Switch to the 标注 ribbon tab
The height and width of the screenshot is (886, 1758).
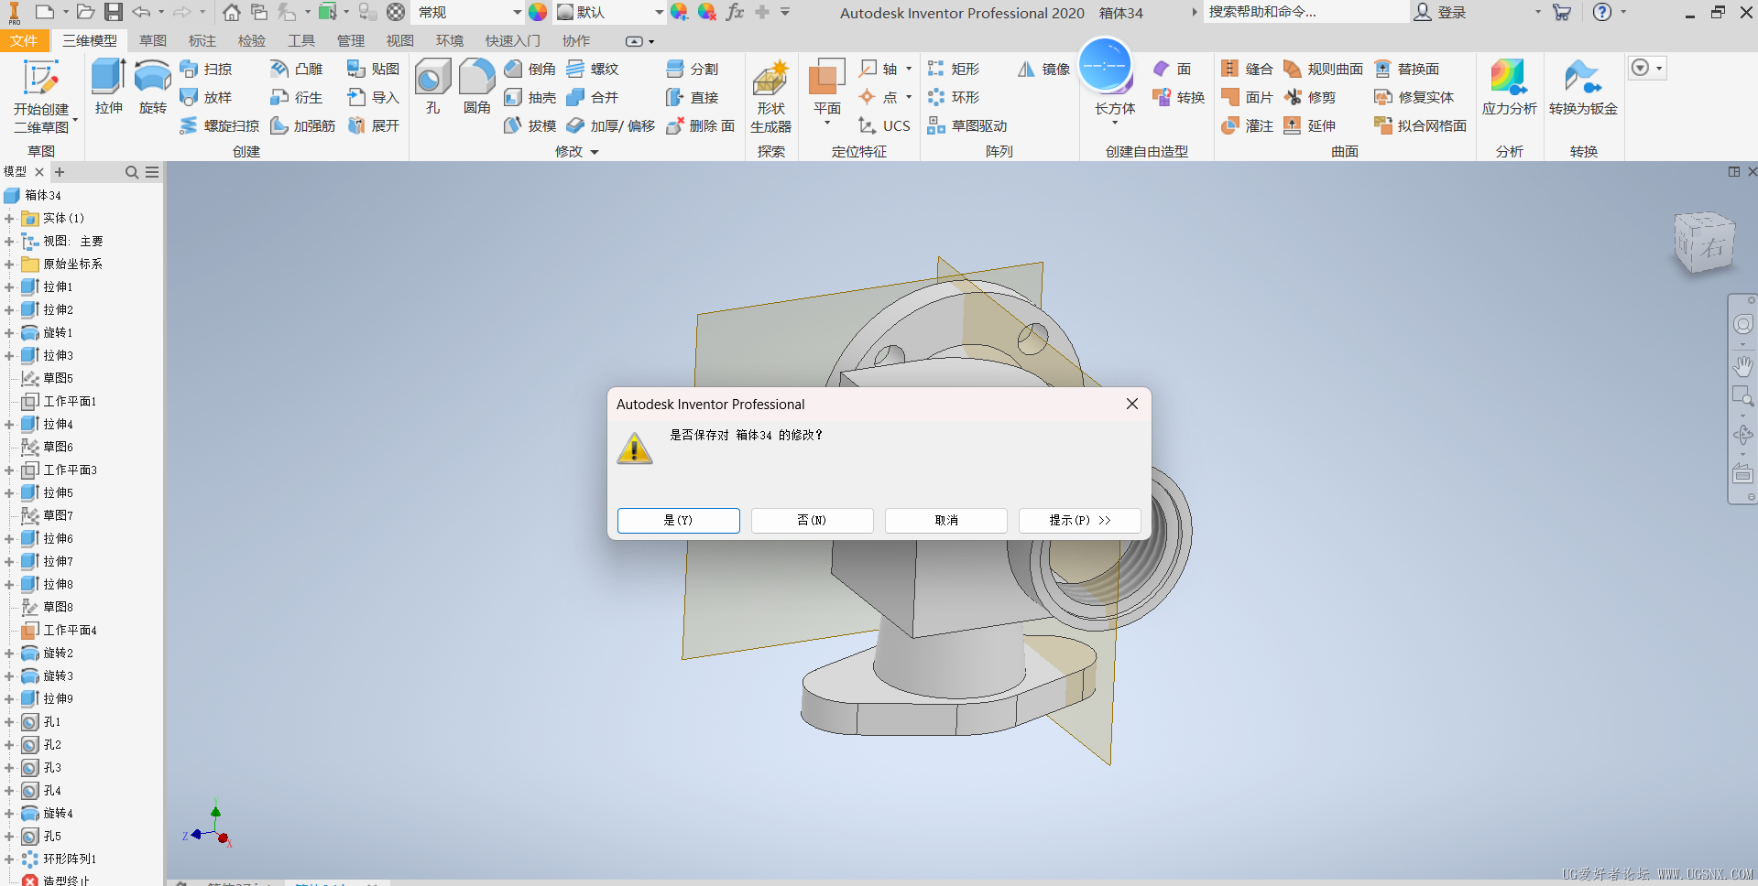click(202, 41)
